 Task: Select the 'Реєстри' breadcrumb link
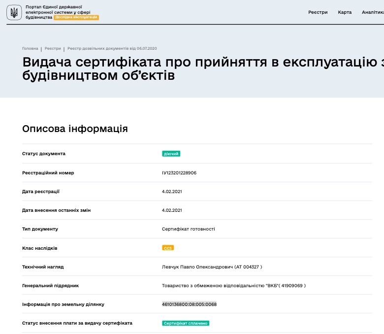53,49
